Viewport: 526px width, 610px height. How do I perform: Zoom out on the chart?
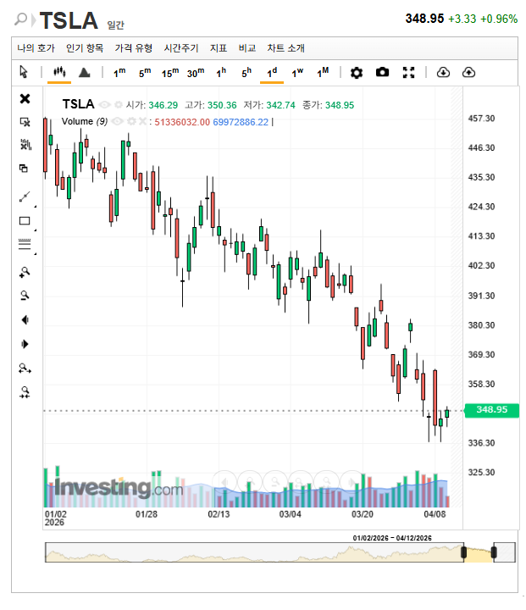point(25,296)
